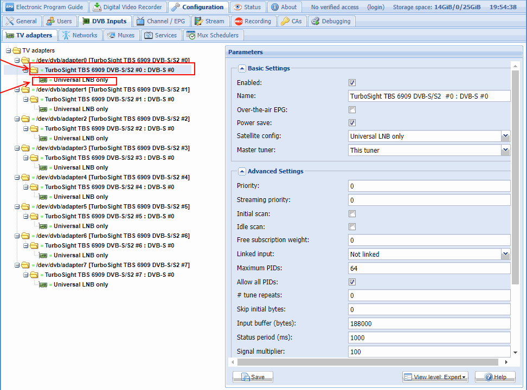
Task: Click the LNB card icon under adapter2
Action: 43,139
